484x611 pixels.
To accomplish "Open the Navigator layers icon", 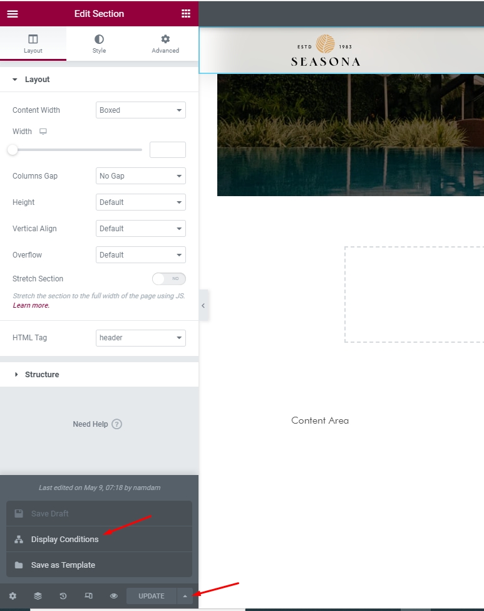I will pos(38,596).
